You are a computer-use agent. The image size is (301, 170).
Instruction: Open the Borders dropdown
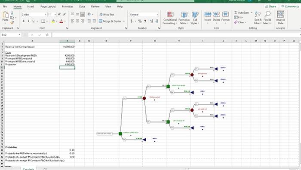47,21
